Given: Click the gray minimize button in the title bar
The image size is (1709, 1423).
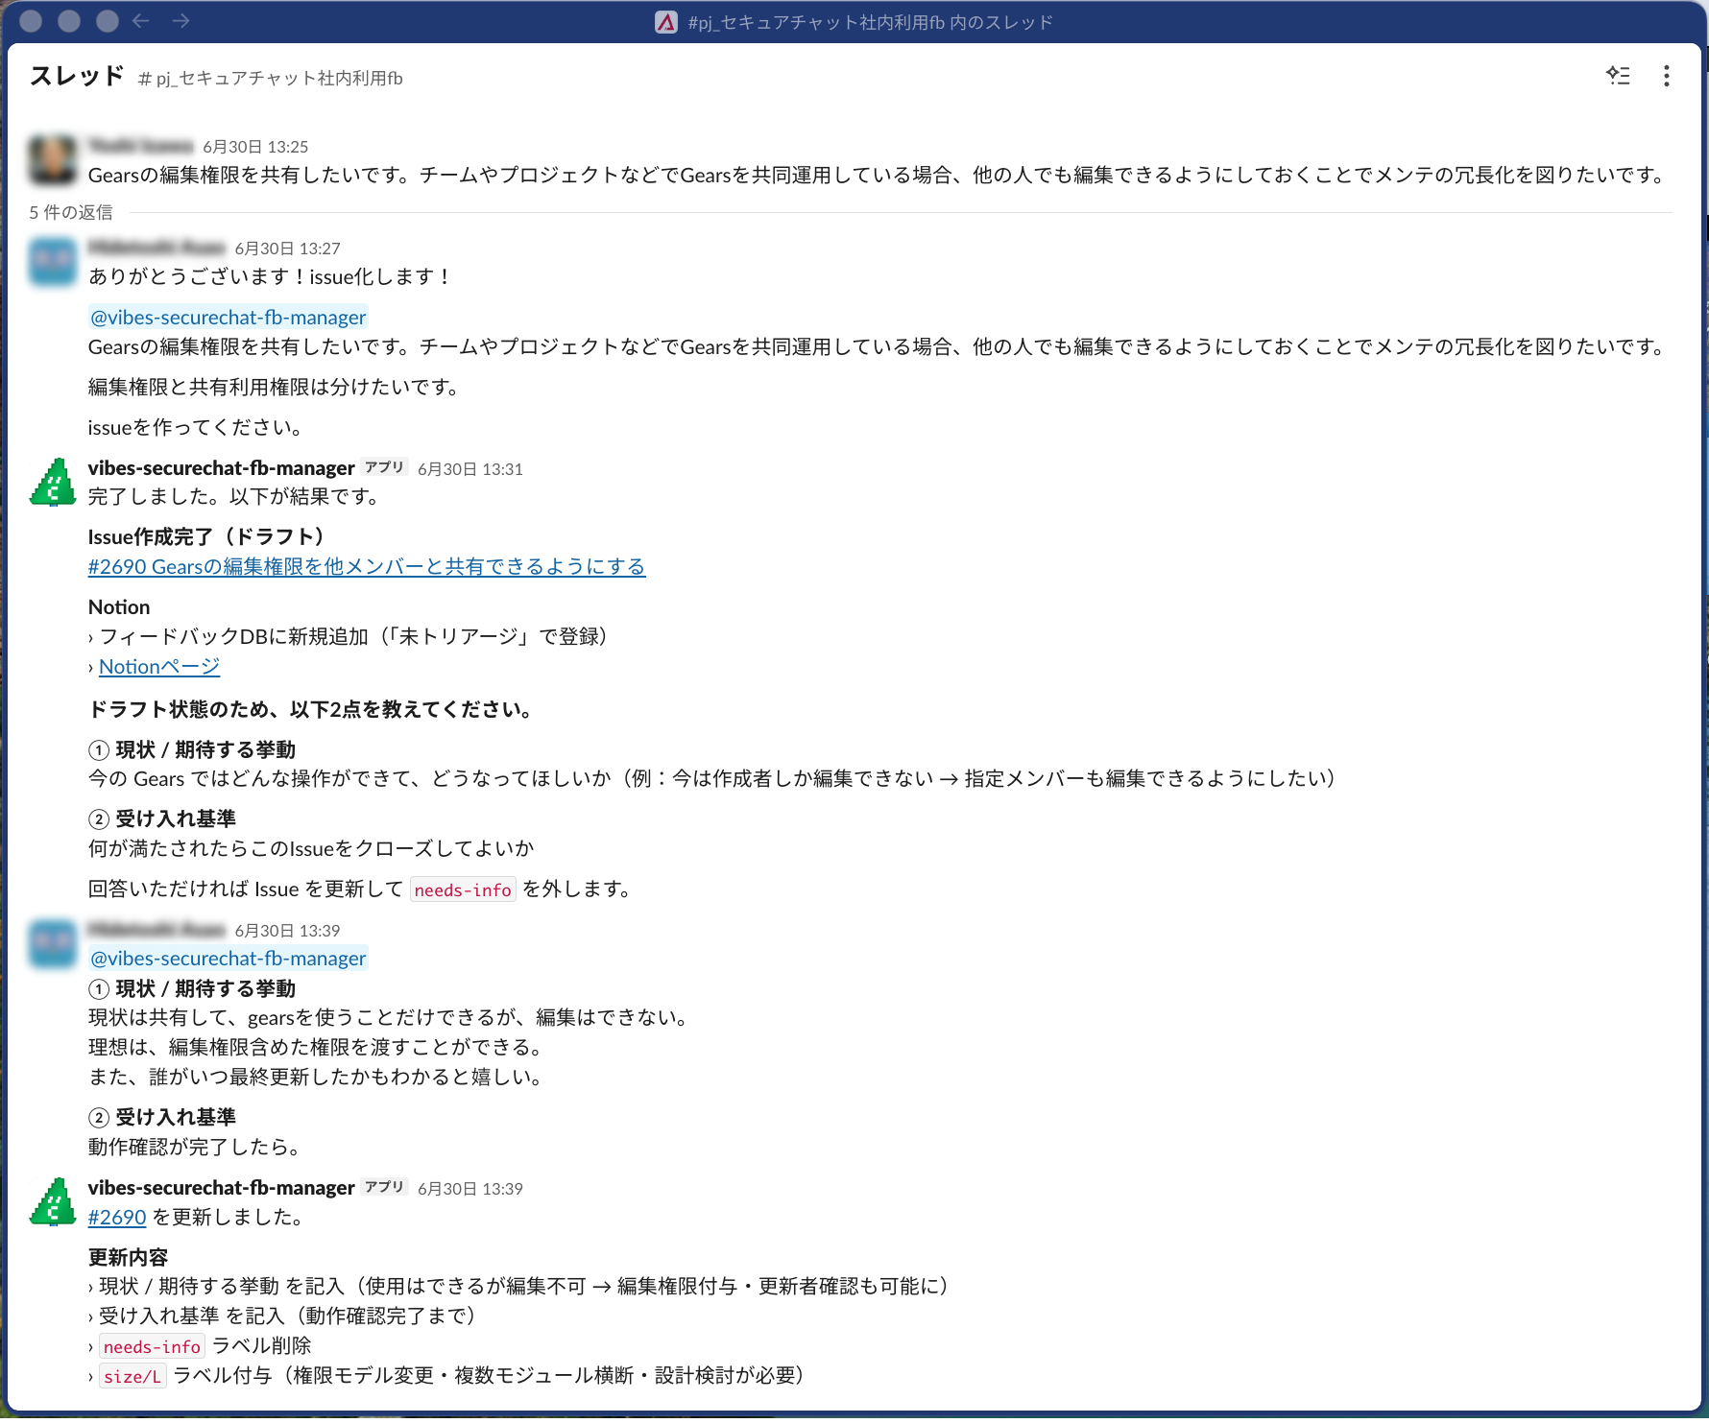Looking at the screenshot, I should (x=69, y=21).
